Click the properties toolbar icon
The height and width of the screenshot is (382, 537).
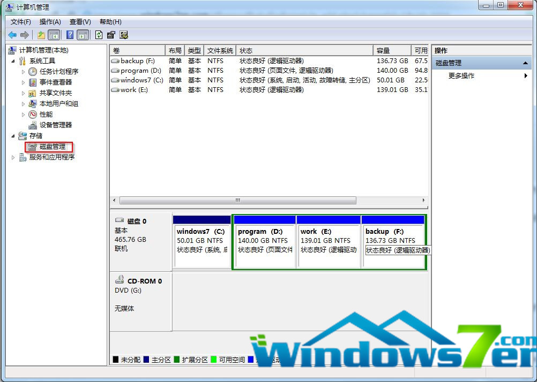coord(111,34)
